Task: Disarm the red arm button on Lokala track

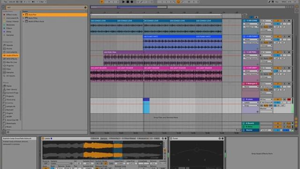Action: [x=289, y=100]
